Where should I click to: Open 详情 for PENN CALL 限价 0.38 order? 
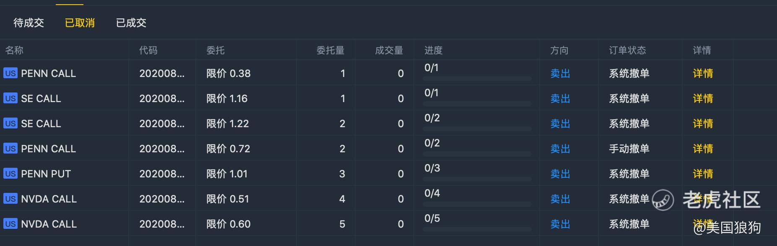click(x=703, y=73)
